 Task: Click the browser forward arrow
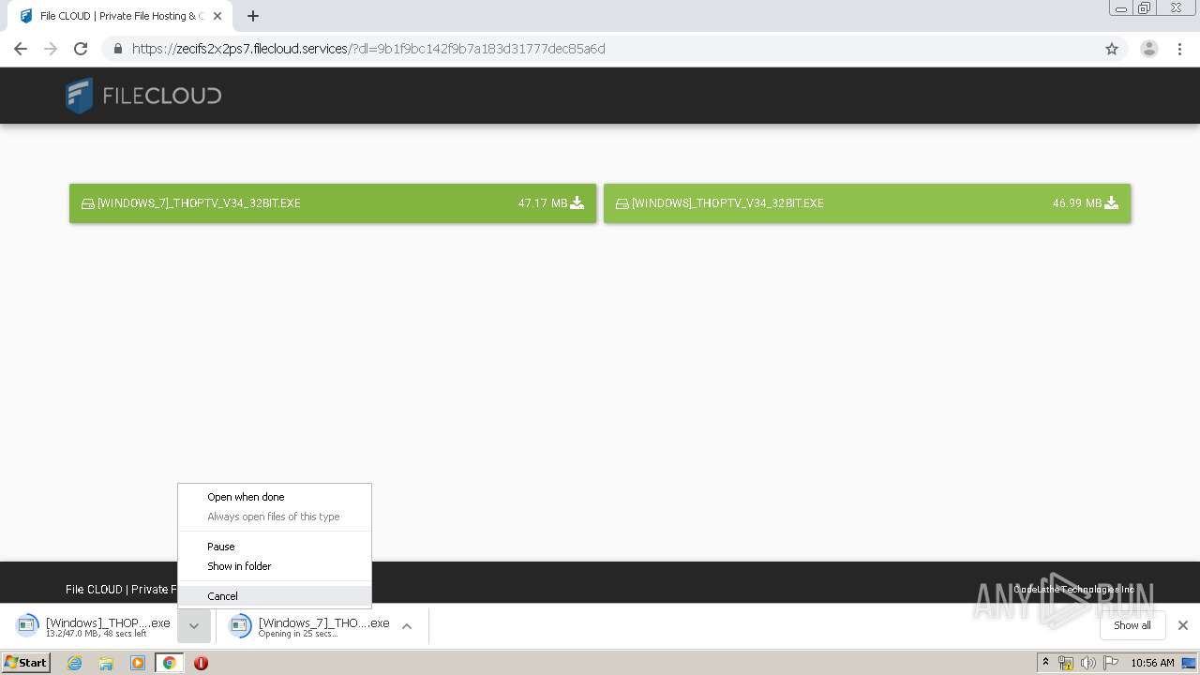[51, 49]
